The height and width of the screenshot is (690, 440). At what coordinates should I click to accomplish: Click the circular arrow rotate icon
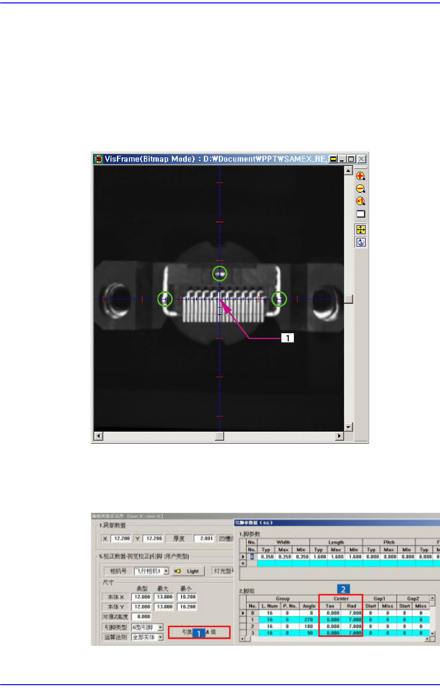360,242
